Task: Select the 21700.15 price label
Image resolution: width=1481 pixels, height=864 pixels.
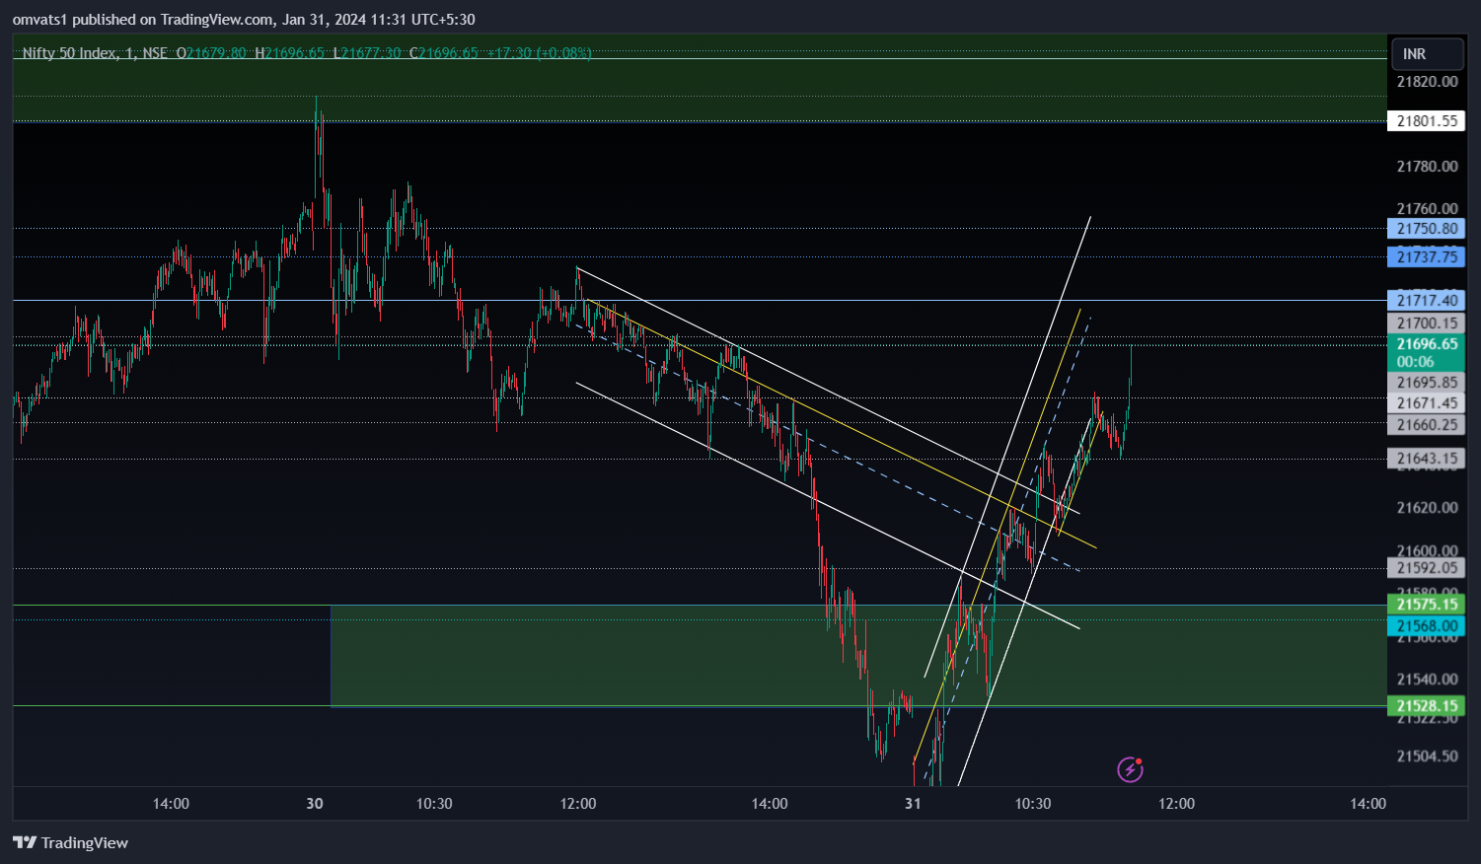Action: tap(1426, 324)
